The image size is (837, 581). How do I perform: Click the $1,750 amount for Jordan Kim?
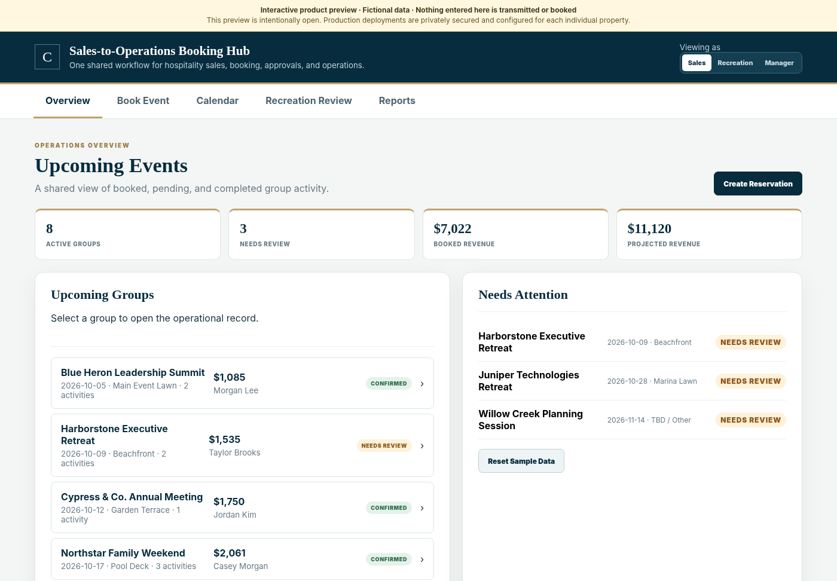click(229, 502)
